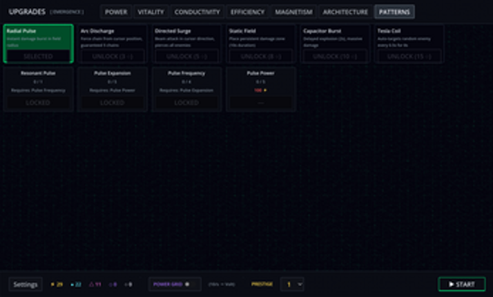Unlock the Static Field pattern

(260, 56)
